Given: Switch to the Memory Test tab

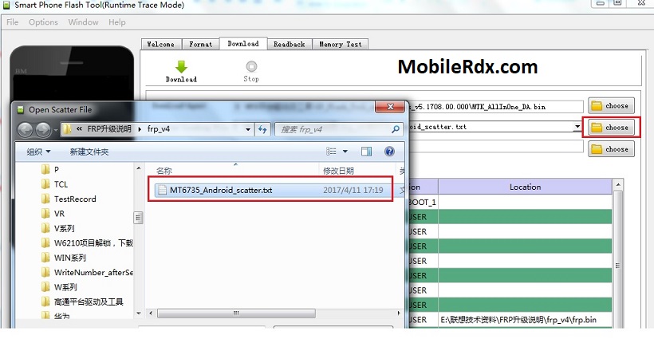Looking at the screenshot, I should (341, 44).
